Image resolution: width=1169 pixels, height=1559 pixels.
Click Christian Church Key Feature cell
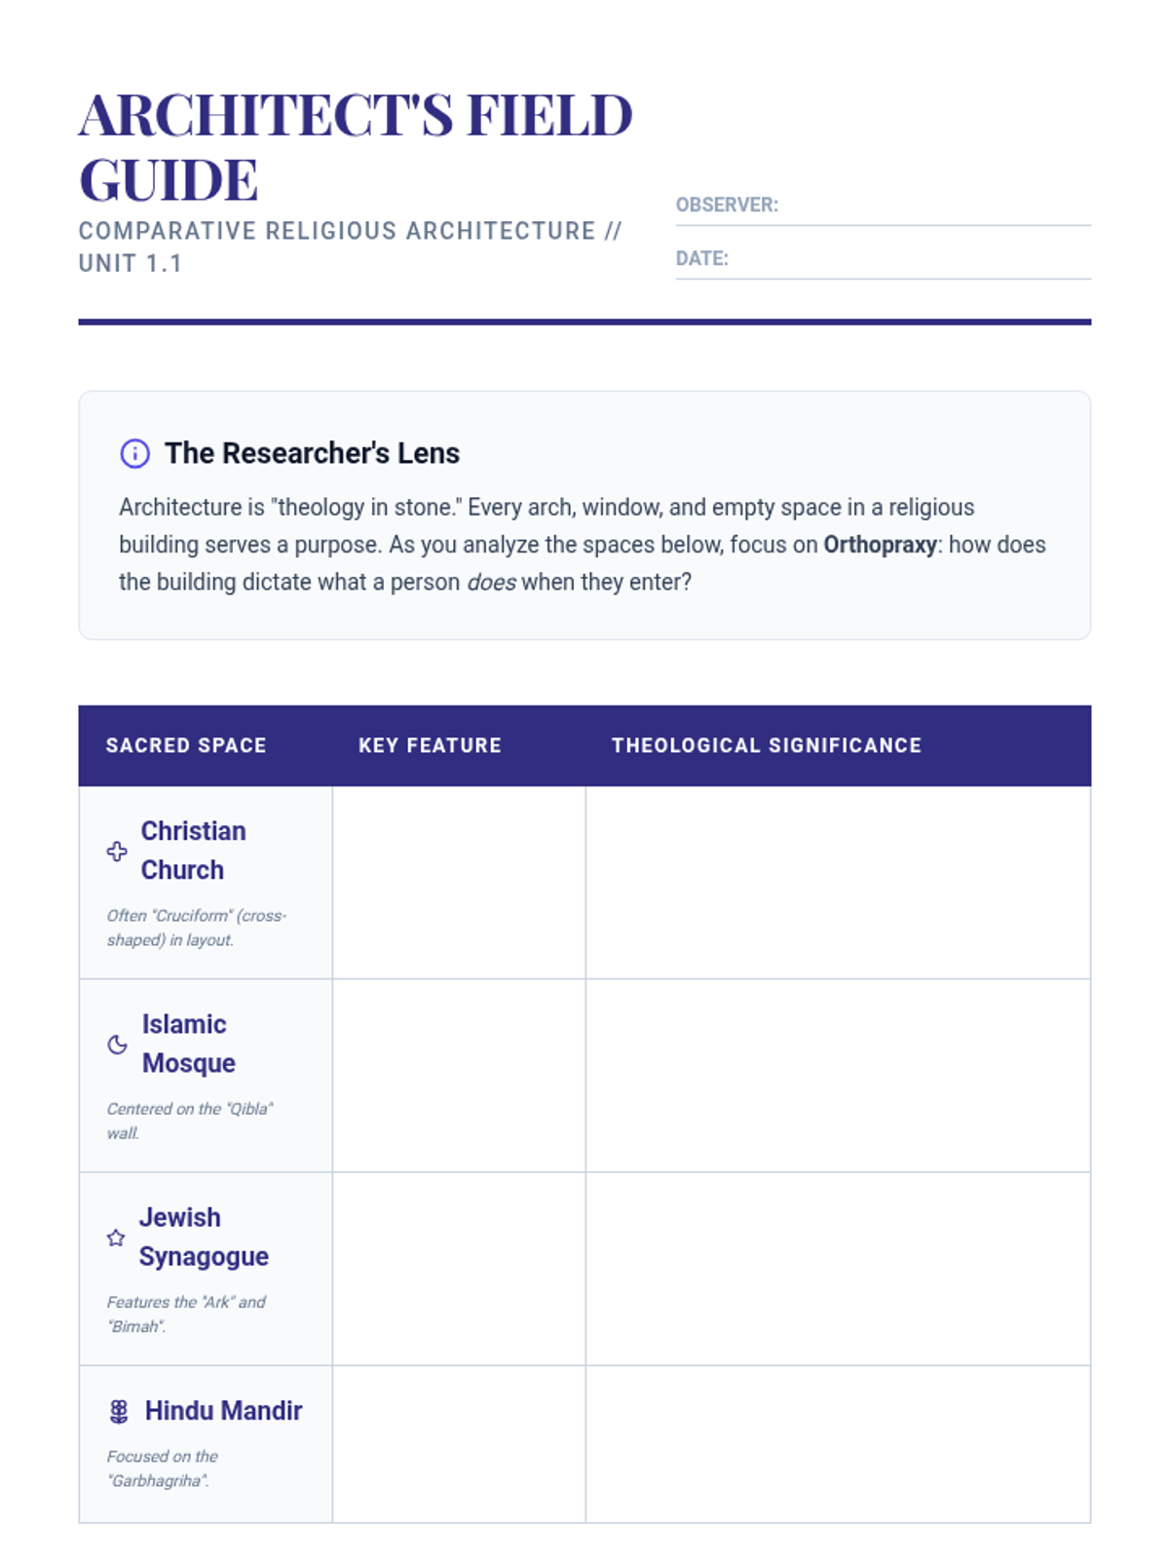[459, 882]
